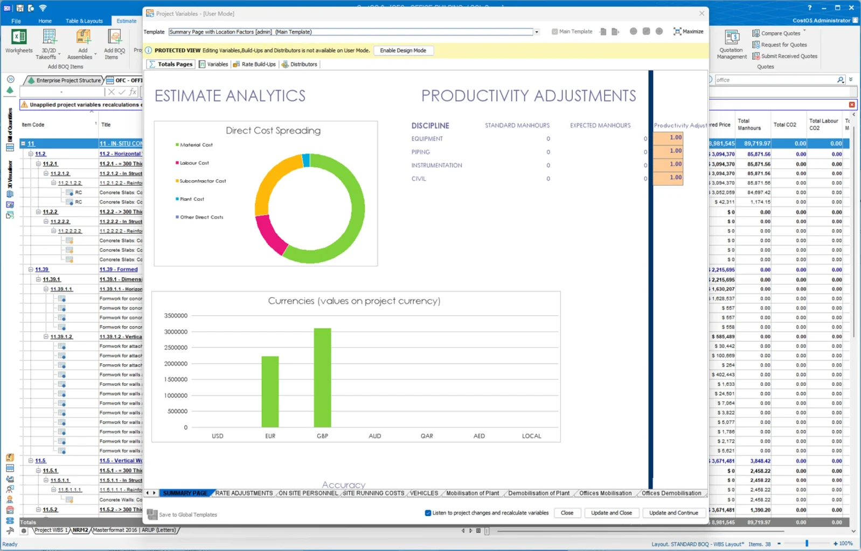Switch to SITE RUNNING COSTS sheet tab
861x551 pixels.
[373, 493]
